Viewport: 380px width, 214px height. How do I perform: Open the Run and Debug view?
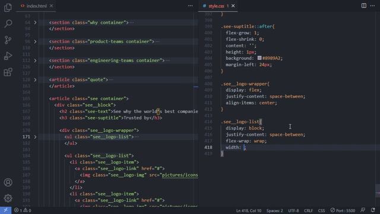click(8, 56)
